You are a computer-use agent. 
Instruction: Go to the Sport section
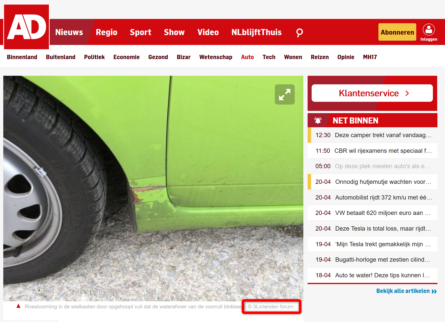140,32
